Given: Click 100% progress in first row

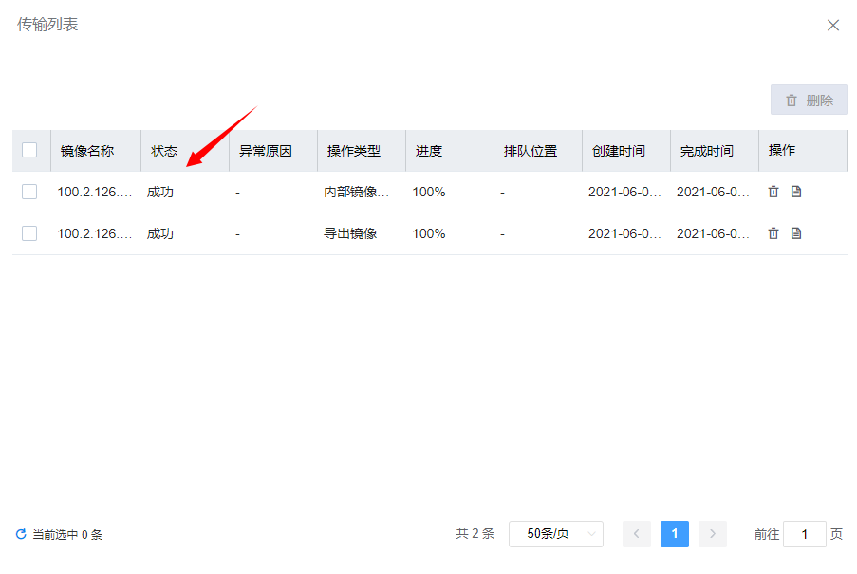Looking at the screenshot, I should [x=429, y=192].
